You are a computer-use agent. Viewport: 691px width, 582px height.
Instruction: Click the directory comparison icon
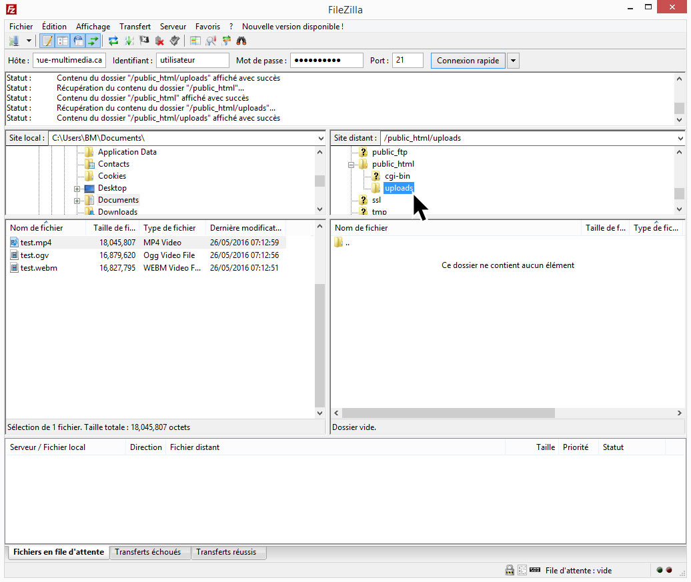(211, 41)
